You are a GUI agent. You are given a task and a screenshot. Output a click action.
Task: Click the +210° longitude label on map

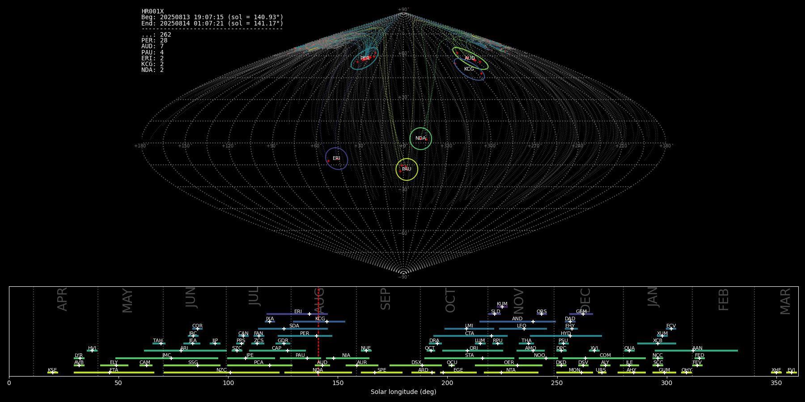621,146
